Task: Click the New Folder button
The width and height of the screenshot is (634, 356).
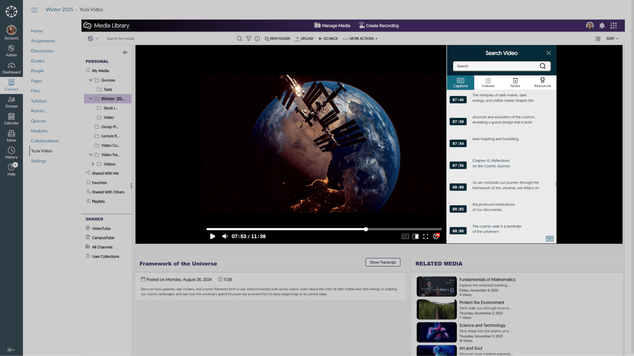Action: (x=277, y=38)
